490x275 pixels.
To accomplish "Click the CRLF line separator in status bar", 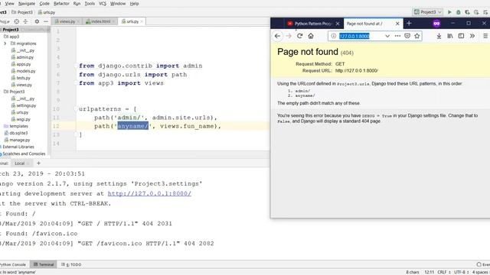I will point(444,272).
